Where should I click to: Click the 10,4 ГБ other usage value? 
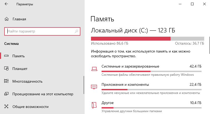tap(196, 103)
